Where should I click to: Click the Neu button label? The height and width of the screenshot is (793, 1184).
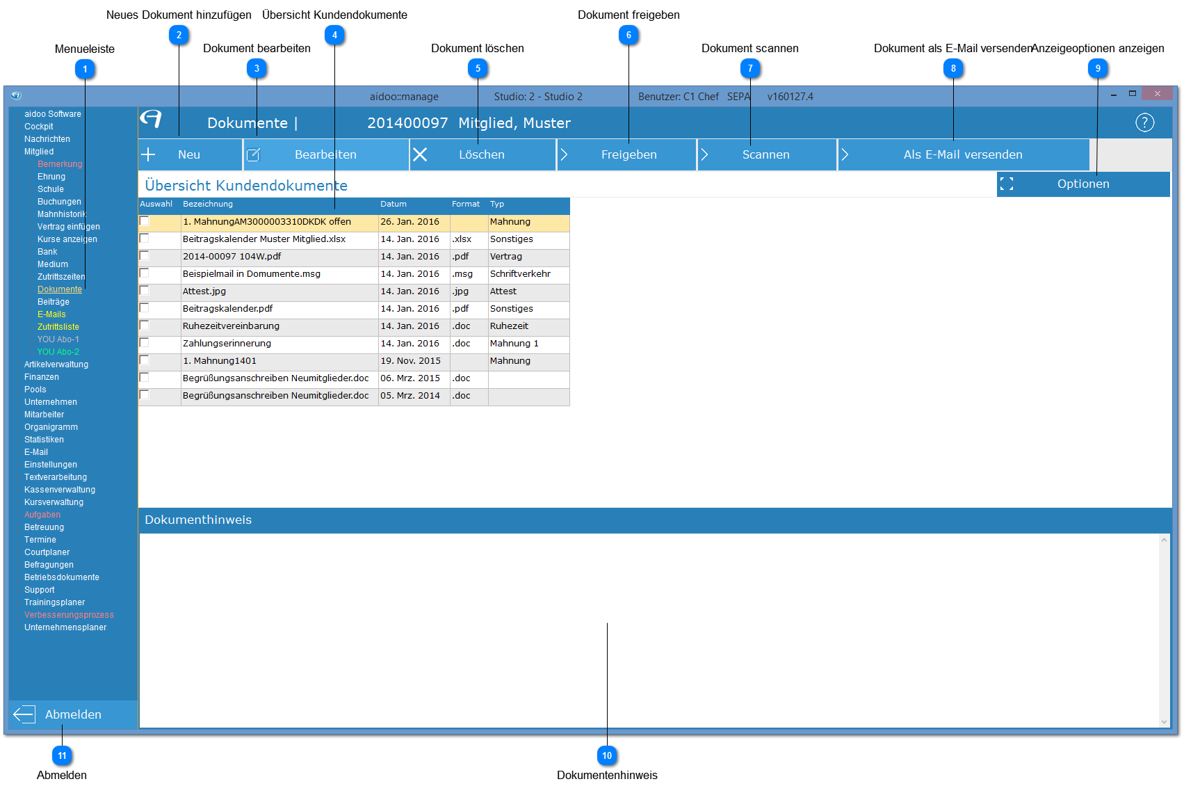coord(189,154)
